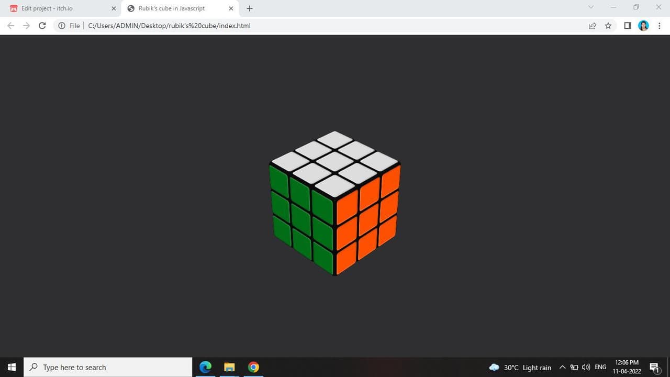The width and height of the screenshot is (670, 377).
Task: Bookmark this page with the star icon
Action: coord(608,26)
